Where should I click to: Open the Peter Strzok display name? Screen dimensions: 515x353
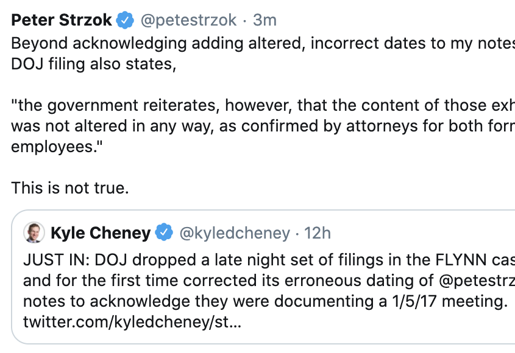pyautogui.click(x=62, y=20)
